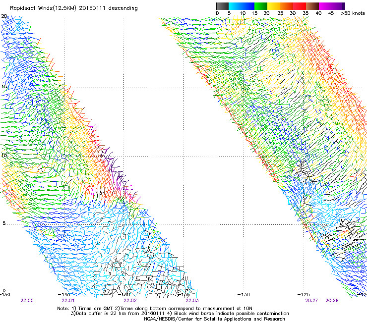Click the latitude '20' axis label

tap(4, 16)
